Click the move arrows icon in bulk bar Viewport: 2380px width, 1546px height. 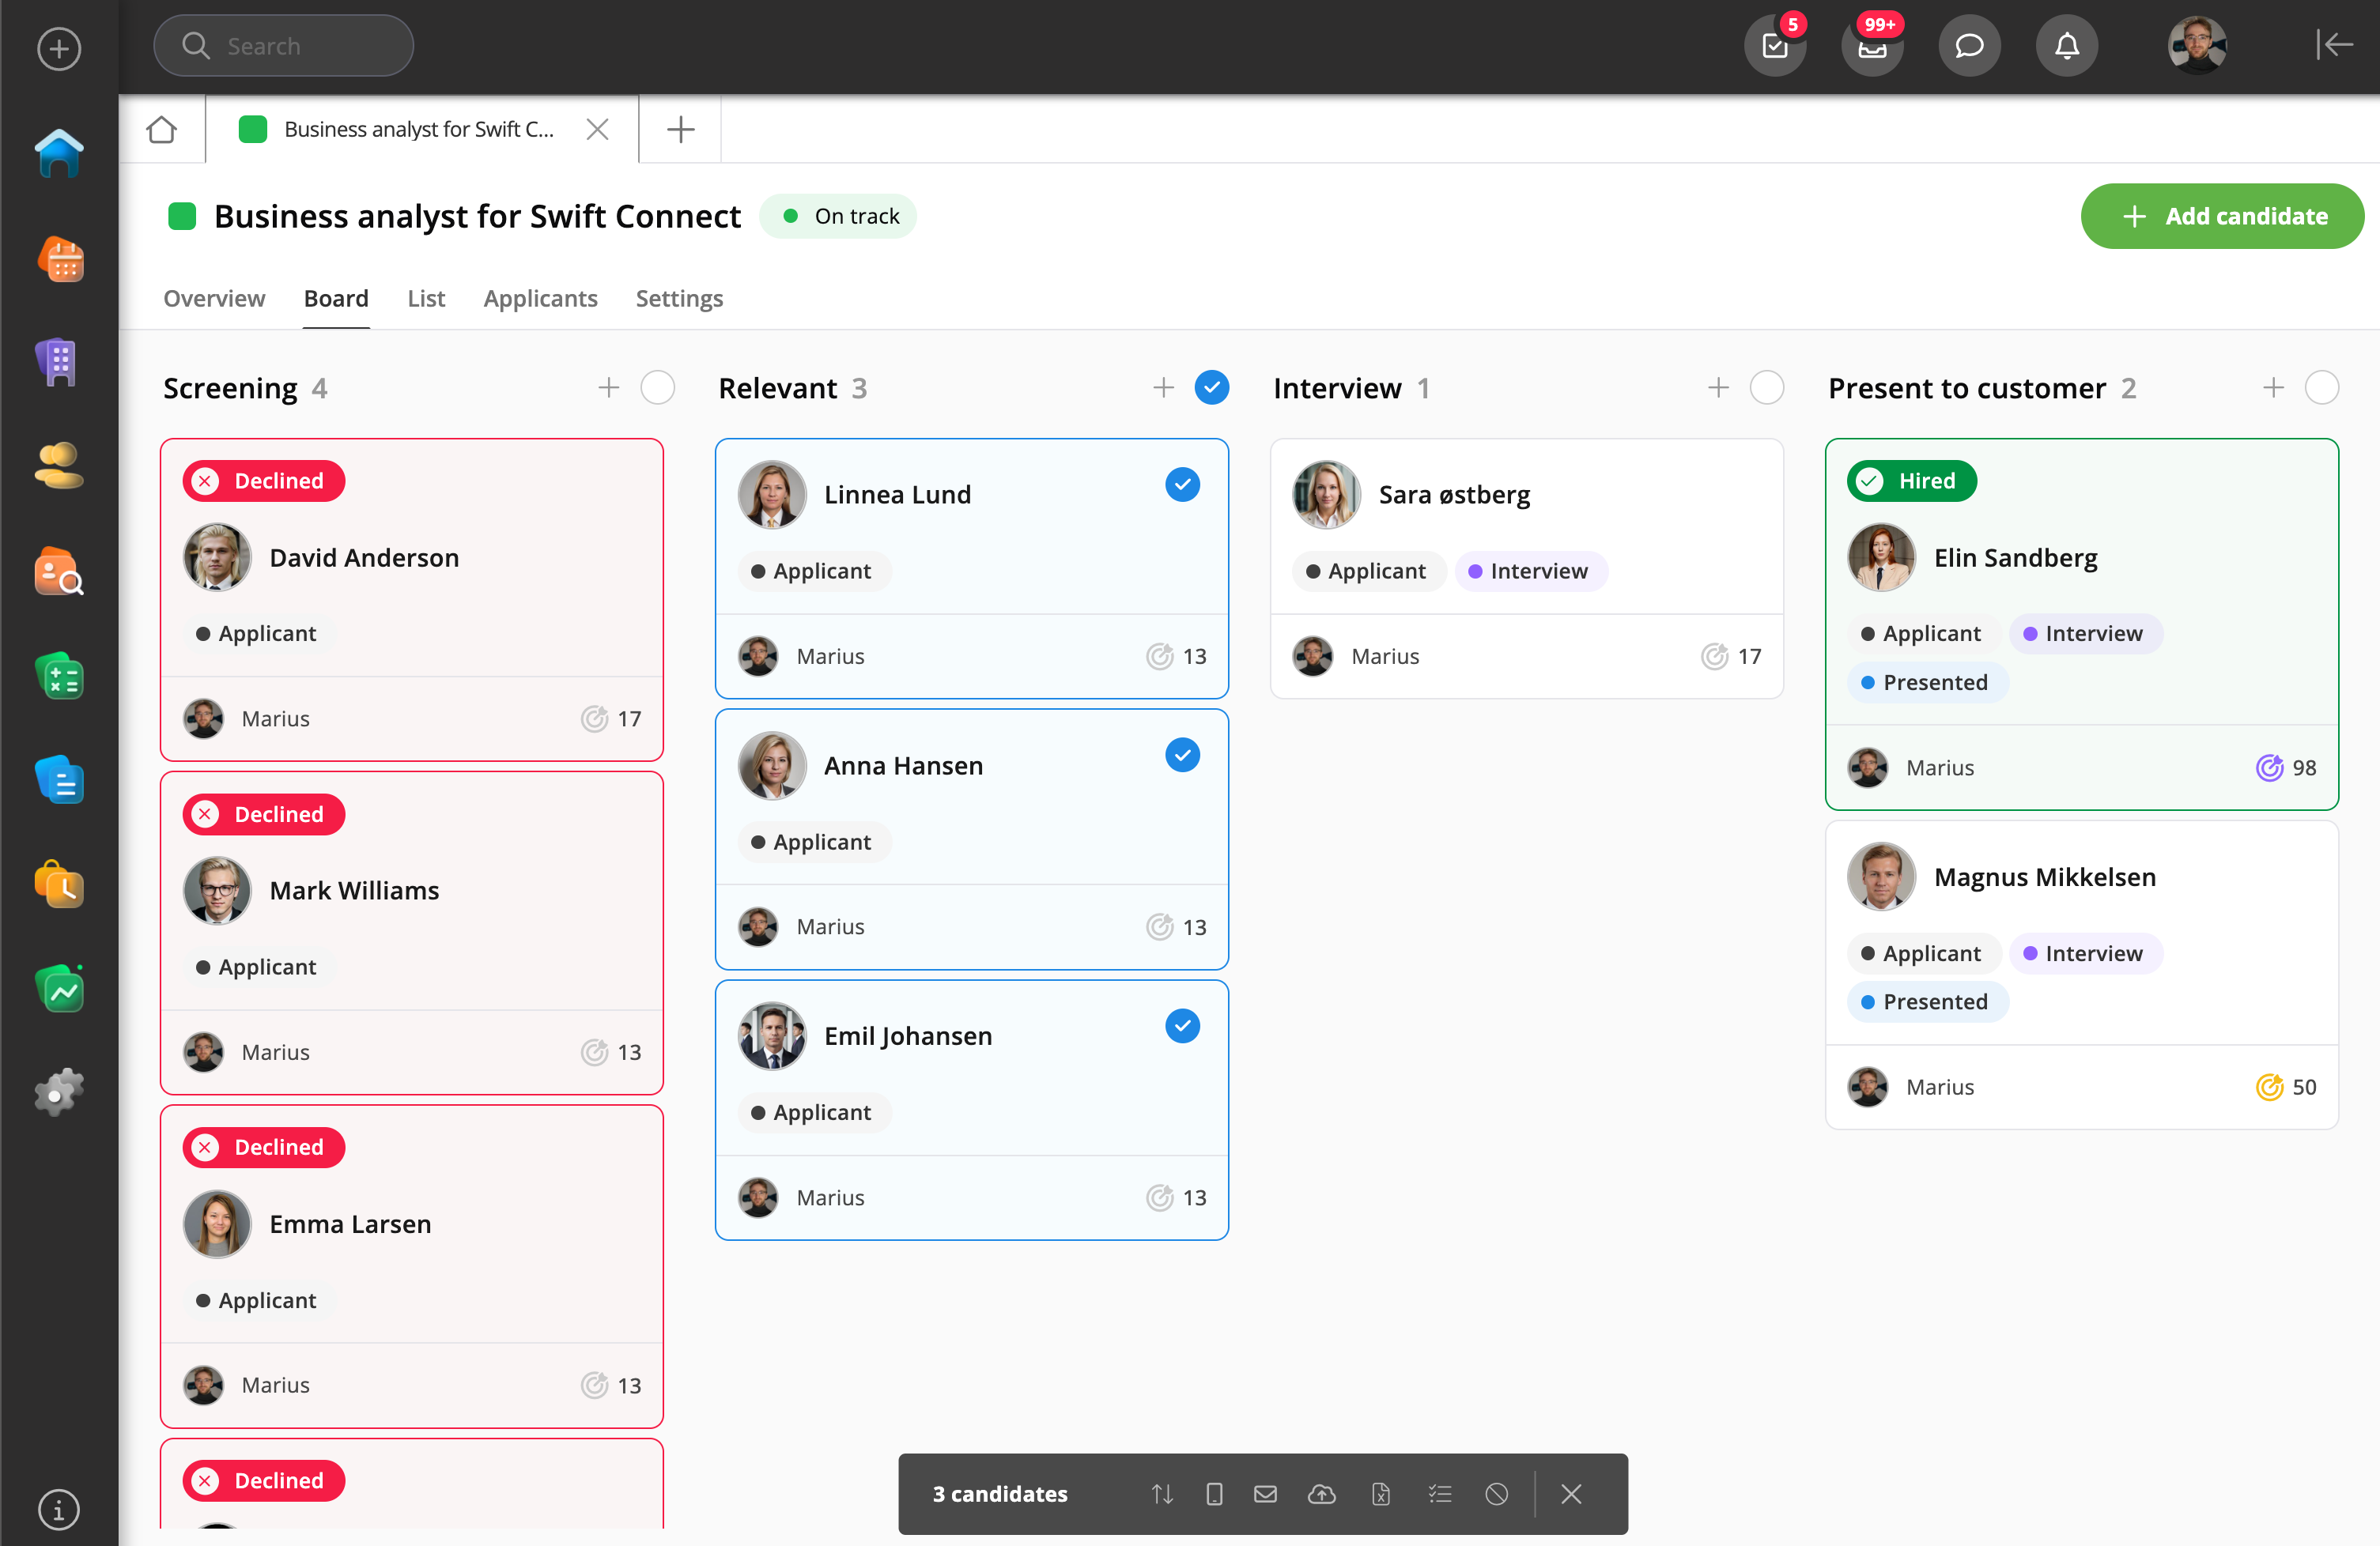point(1162,1494)
